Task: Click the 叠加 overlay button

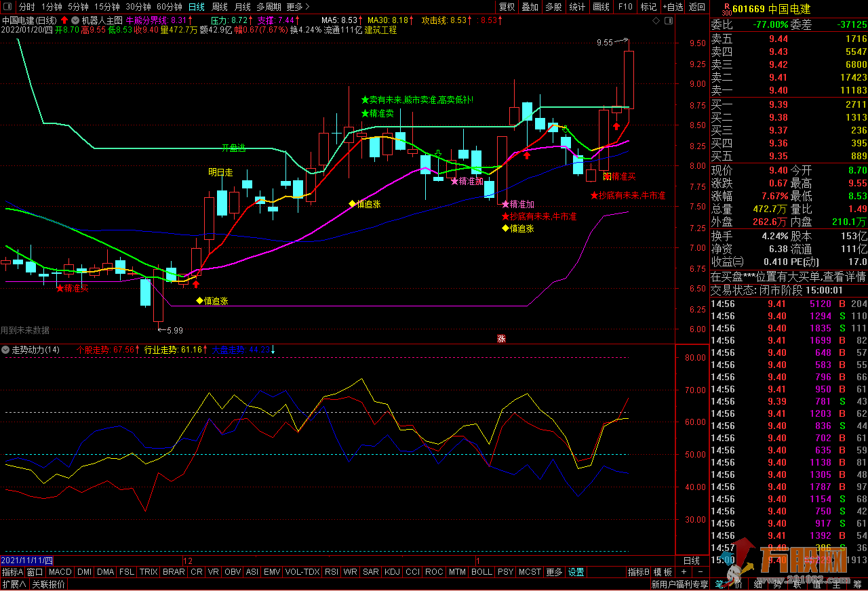Action: click(530, 7)
